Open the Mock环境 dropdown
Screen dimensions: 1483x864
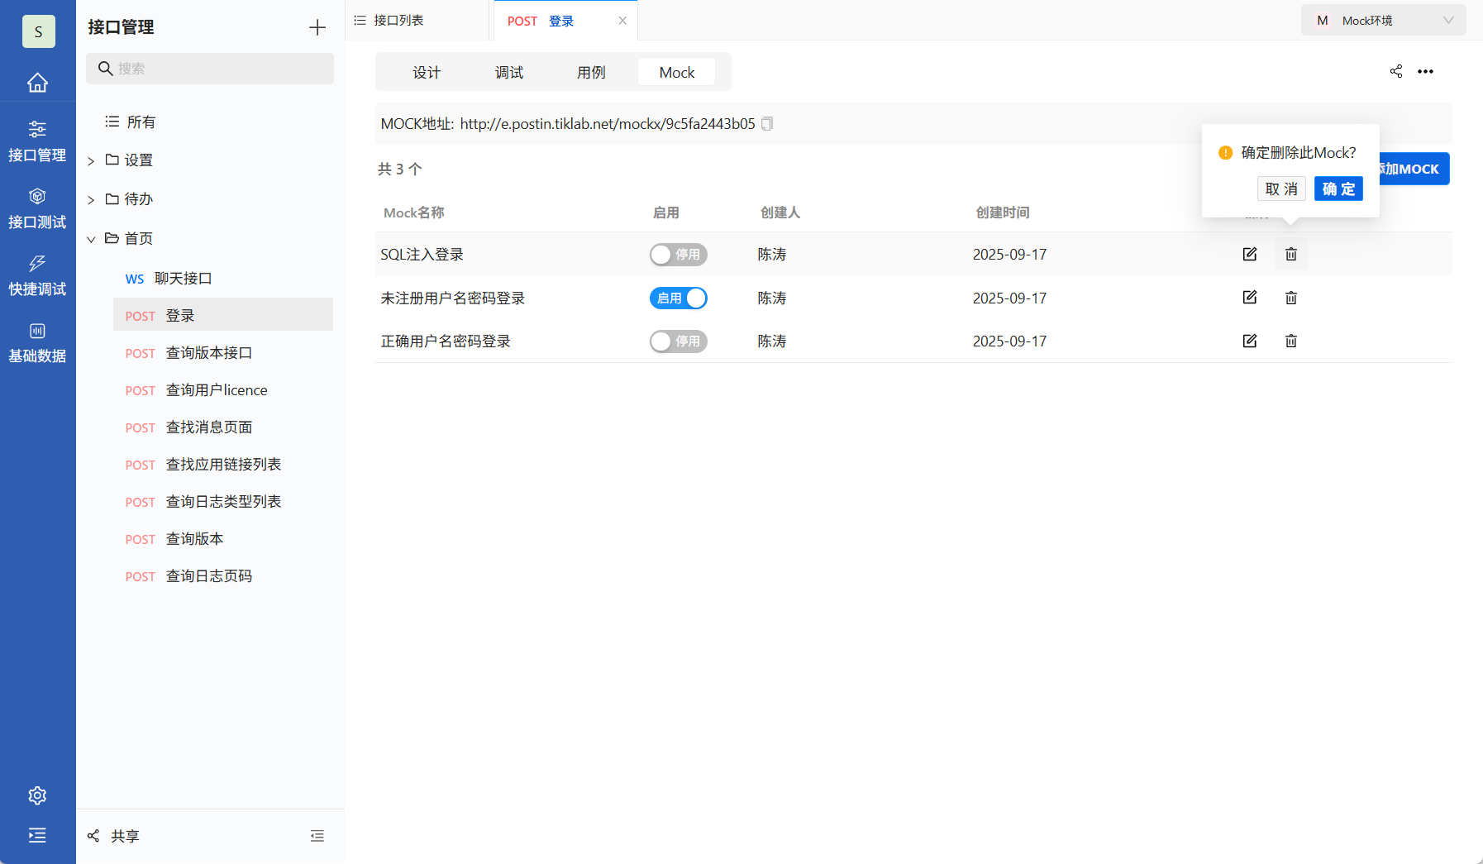[x=1383, y=19]
